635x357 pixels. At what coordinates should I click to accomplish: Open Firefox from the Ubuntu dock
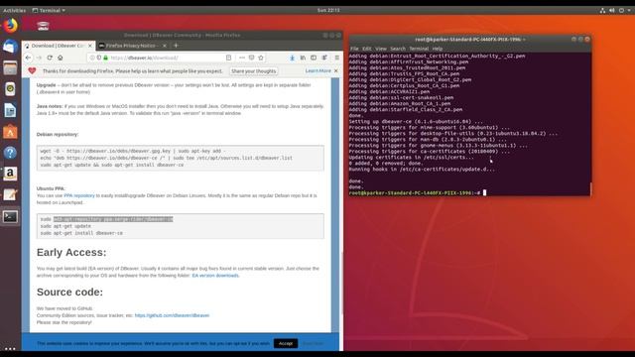pyautogui.click(x=10, y=26)
